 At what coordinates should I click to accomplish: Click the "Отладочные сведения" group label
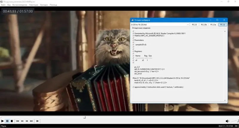pos(141,28)
